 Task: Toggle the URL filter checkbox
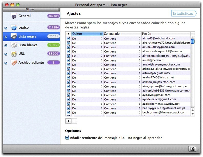coord(6,54)
